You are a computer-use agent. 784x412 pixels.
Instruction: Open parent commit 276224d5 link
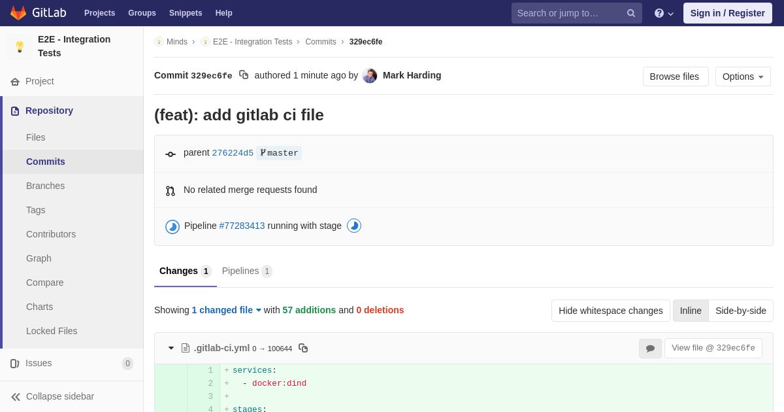coord(233,153)
